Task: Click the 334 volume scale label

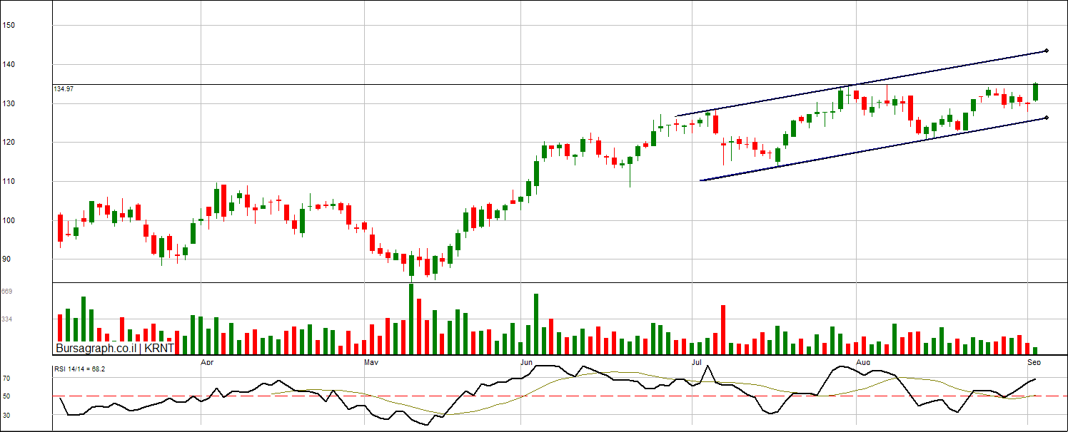Action: (7, 320)
